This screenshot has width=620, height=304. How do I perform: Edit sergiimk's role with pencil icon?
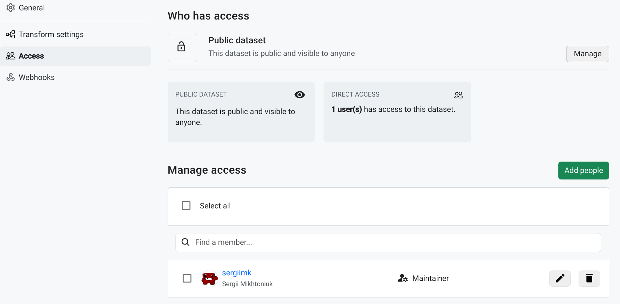click(560, 278)
